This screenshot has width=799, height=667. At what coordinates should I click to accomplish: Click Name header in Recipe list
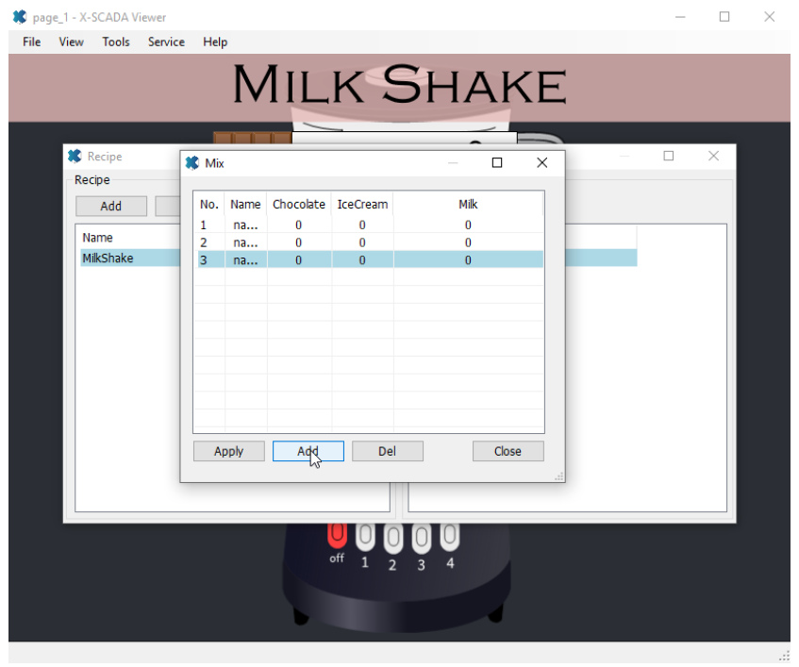click(97, 238)
